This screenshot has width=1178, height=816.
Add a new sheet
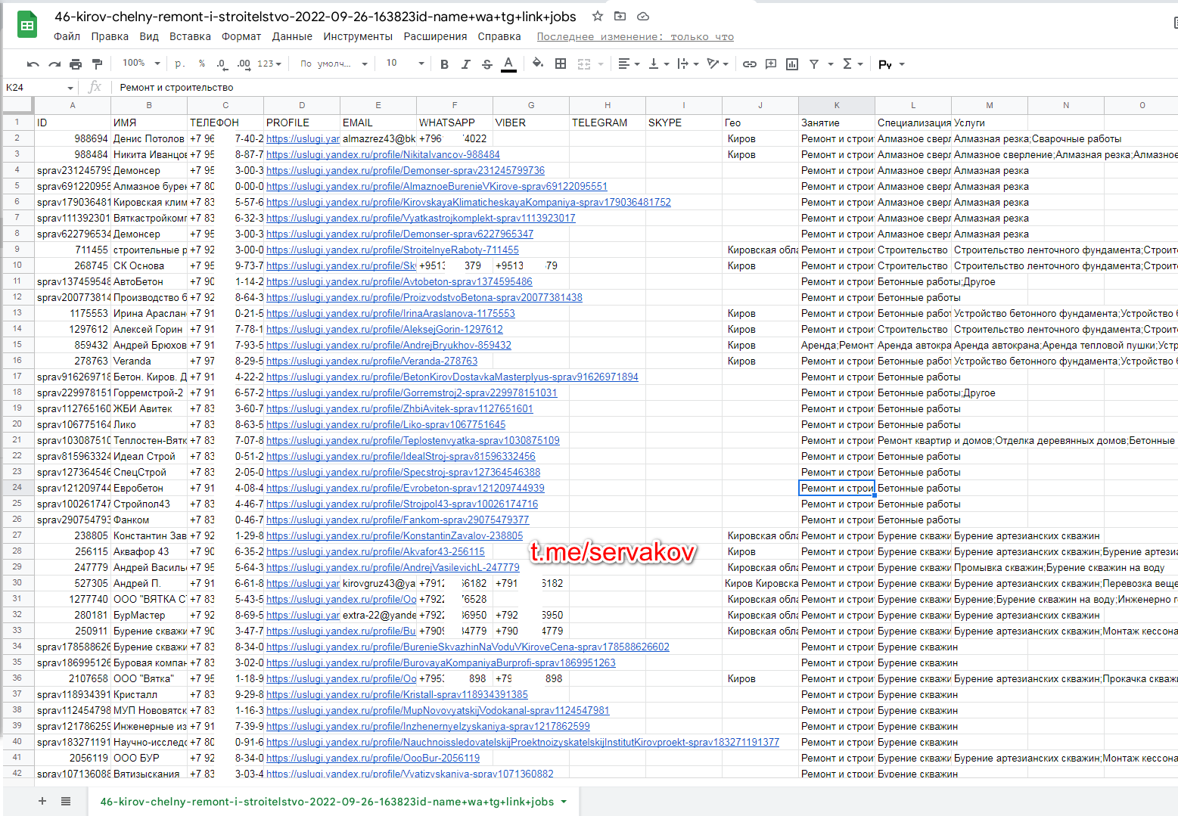tap(42, 801)
